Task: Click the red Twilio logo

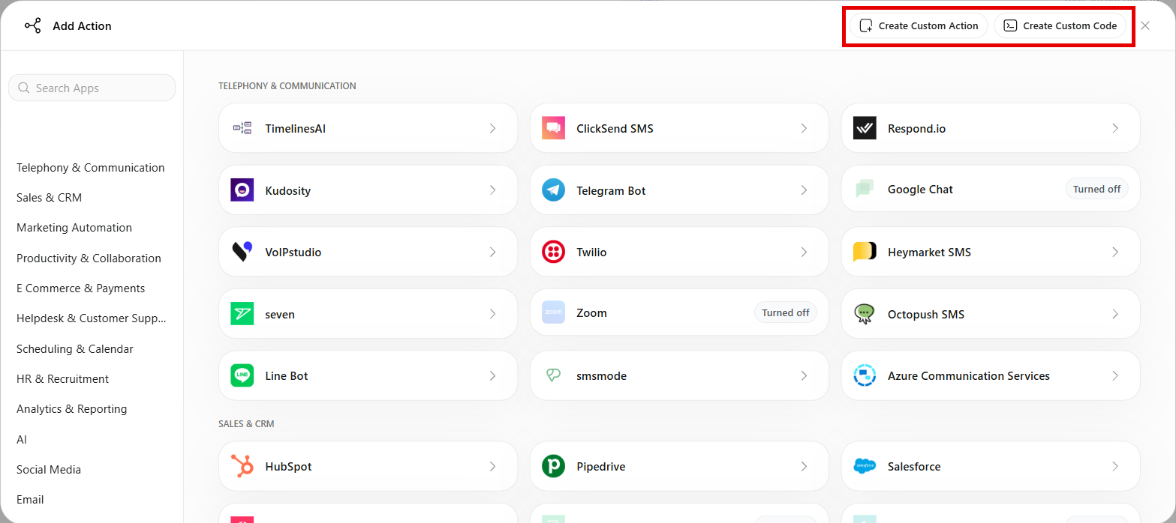Action: pos(553,252)
